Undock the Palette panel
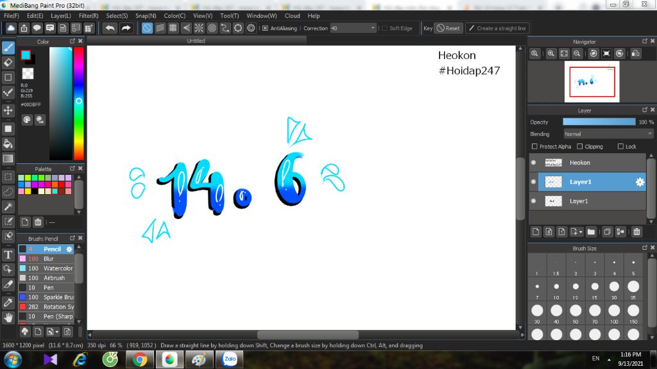 pyautogui.click(x=72, y=168)
